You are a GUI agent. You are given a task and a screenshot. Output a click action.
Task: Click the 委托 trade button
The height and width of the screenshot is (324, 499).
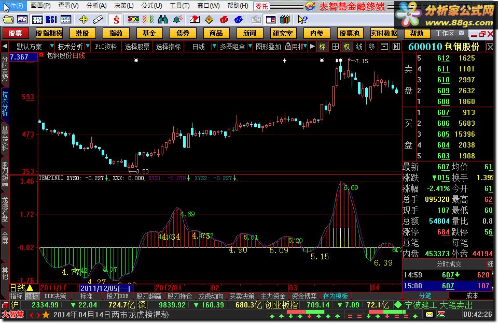point(261,6)
